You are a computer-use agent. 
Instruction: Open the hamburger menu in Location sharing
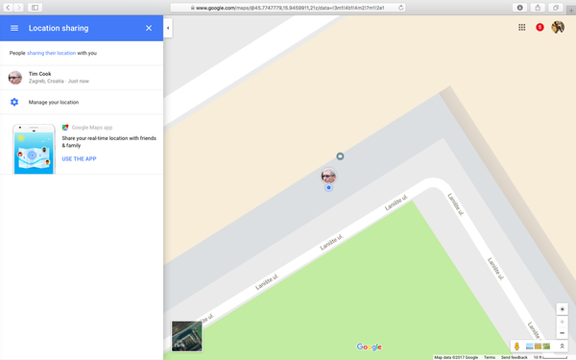pos(14,28)
